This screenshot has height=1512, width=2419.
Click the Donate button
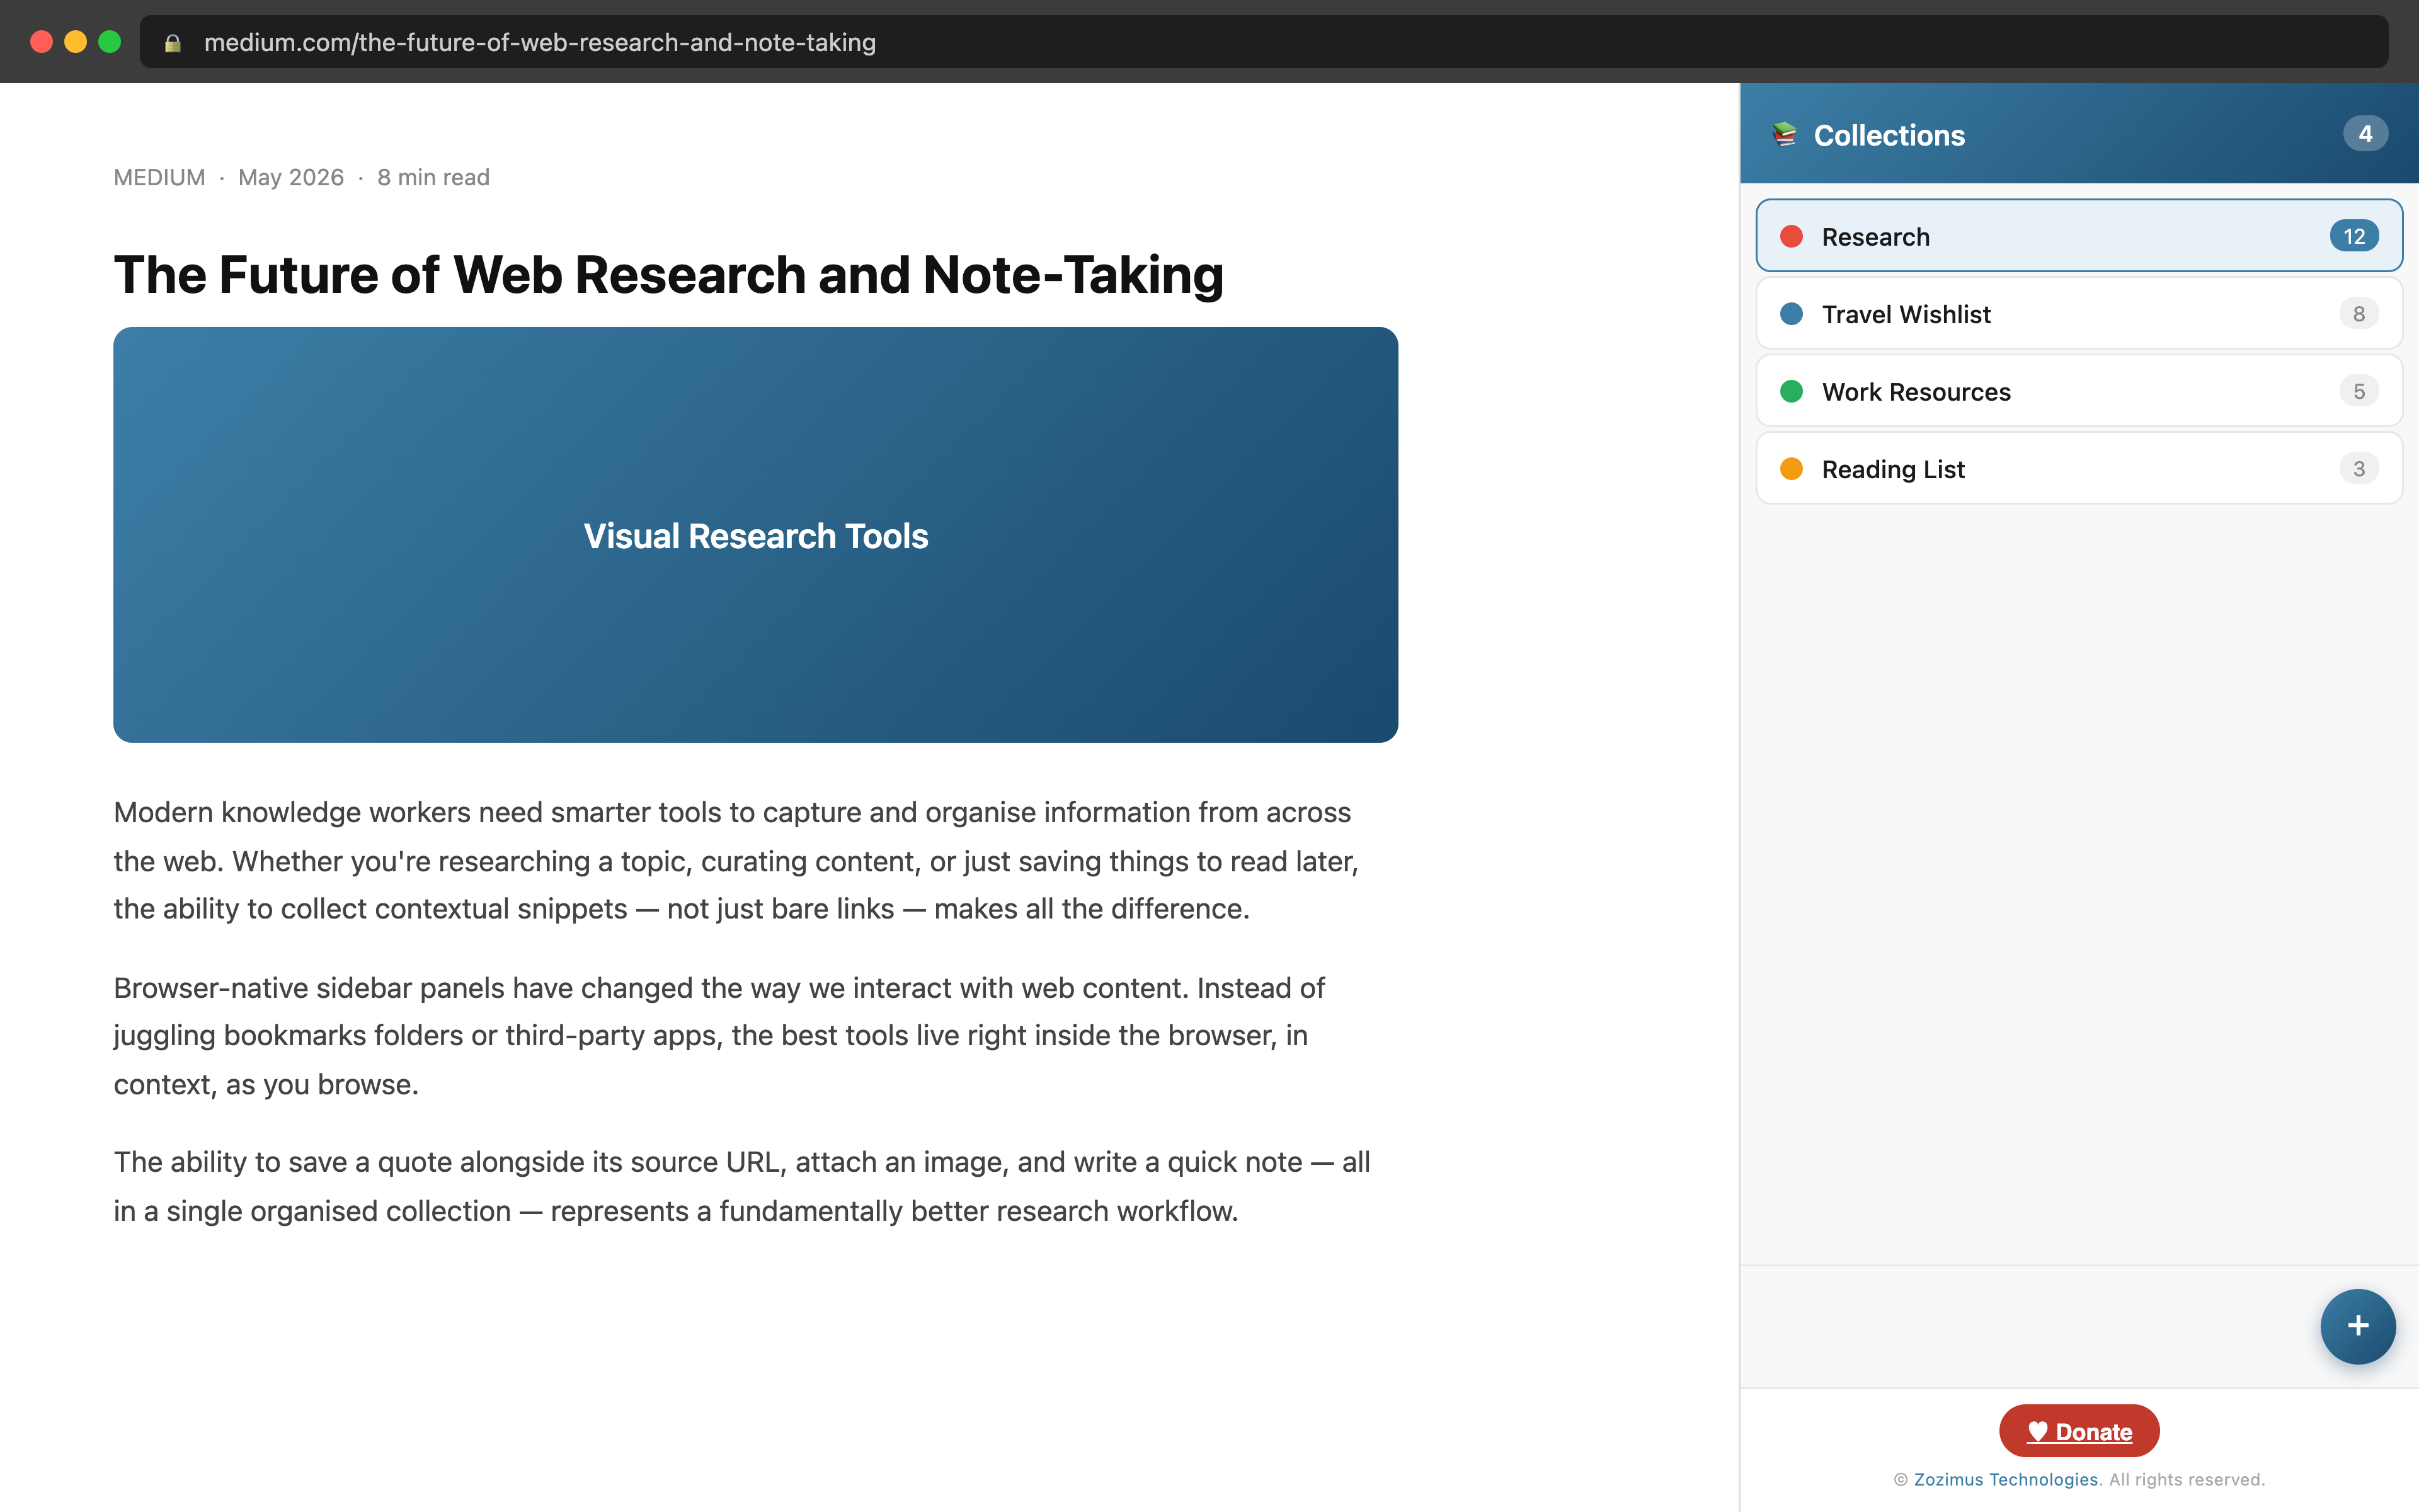(2078, 1431)
